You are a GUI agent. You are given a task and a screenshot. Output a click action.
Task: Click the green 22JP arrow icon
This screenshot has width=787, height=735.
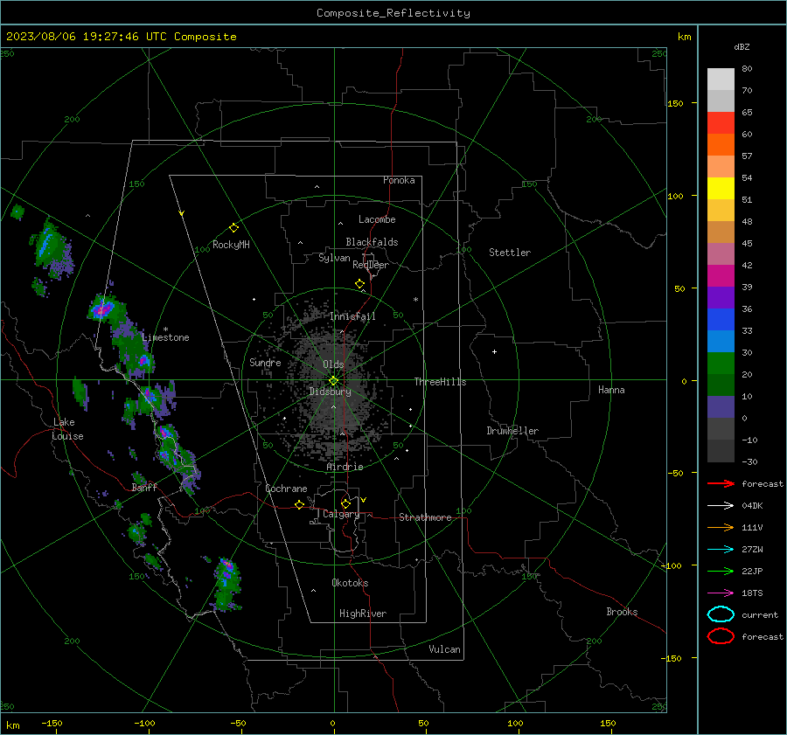click(721, 571)
